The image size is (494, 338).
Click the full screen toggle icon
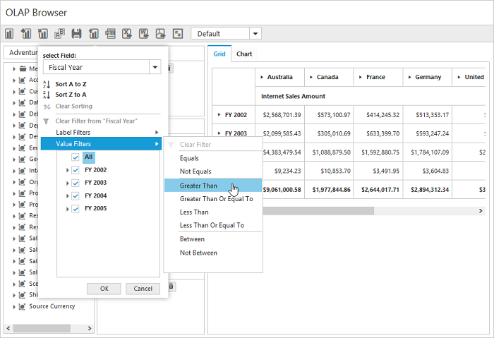tap(178, 34)
